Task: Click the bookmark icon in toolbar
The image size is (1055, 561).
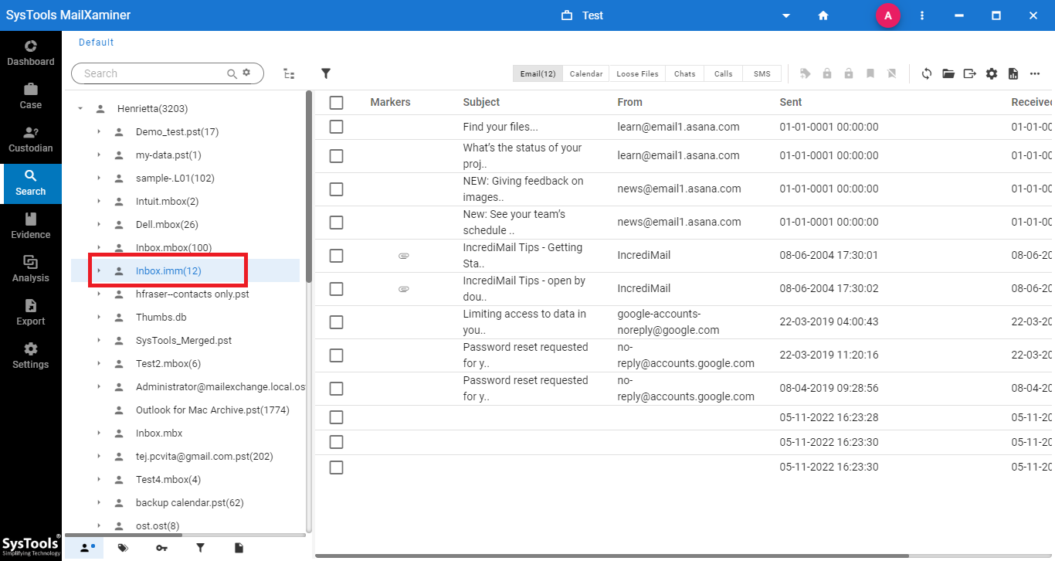Action: [x=870, y=73]
